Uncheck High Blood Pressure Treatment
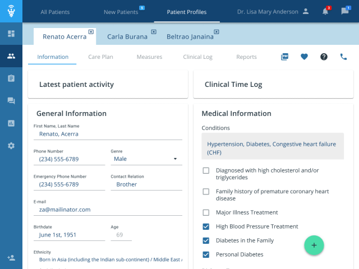Image resolution: width=359 pixels, height=269 pixels. [x=206, y=226]
